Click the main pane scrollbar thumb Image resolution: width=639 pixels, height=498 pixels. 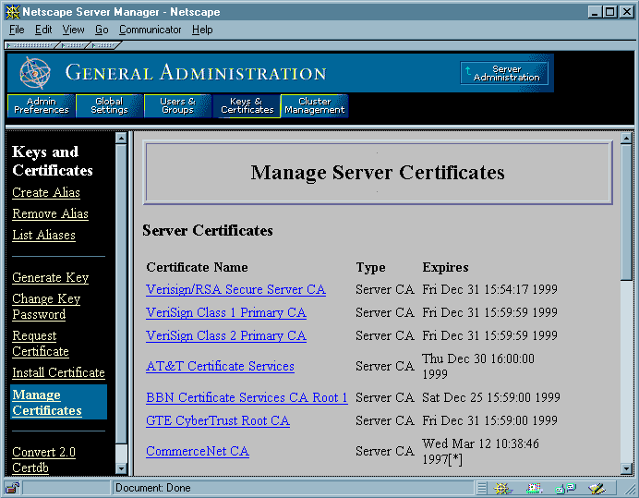click(626, 213)
